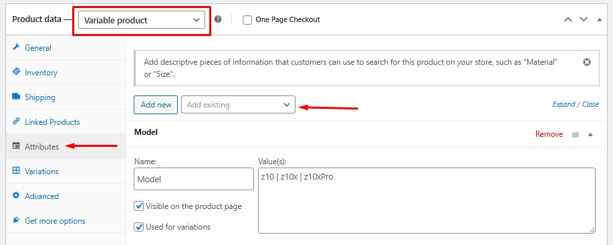Viewport: 613px width, 245px height.
Task: Open the General tab
Action: [66, 47]
